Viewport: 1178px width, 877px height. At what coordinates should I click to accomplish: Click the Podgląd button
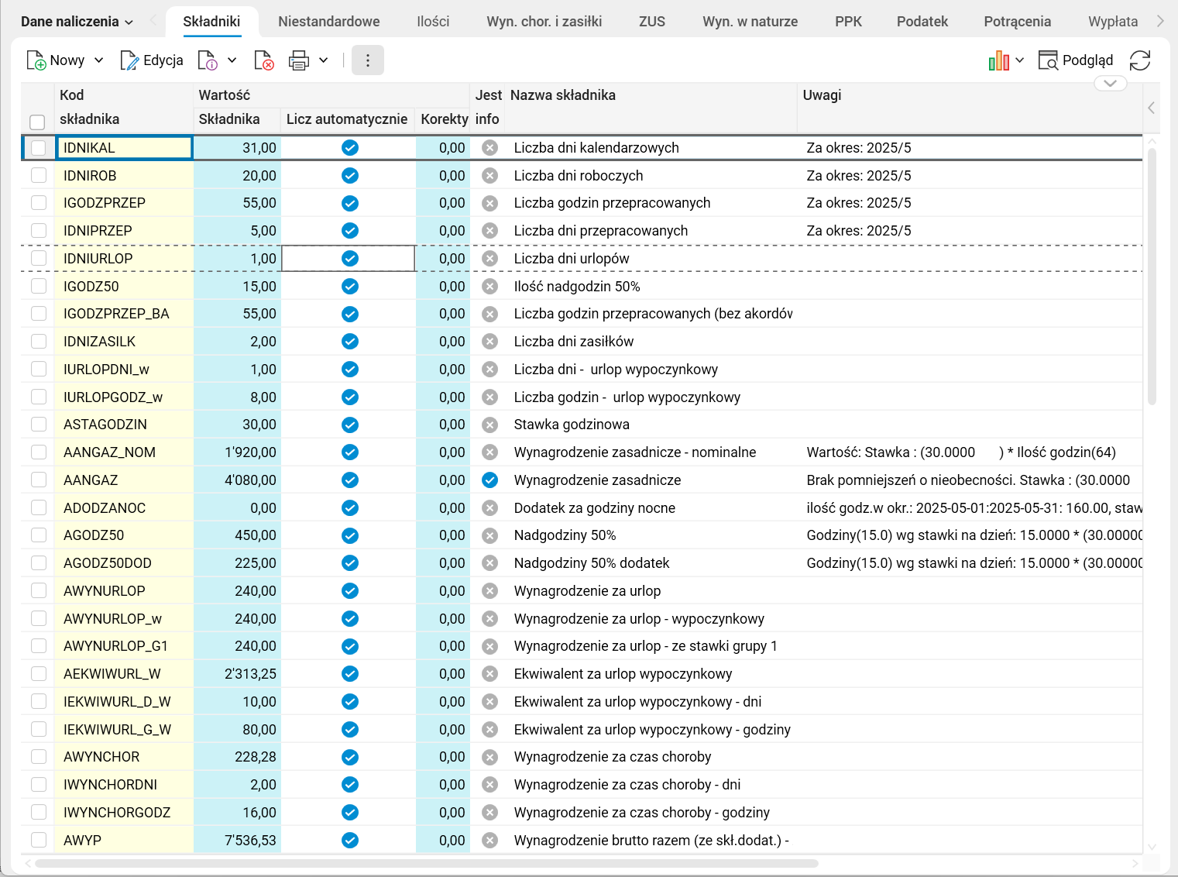[1076, 60]
